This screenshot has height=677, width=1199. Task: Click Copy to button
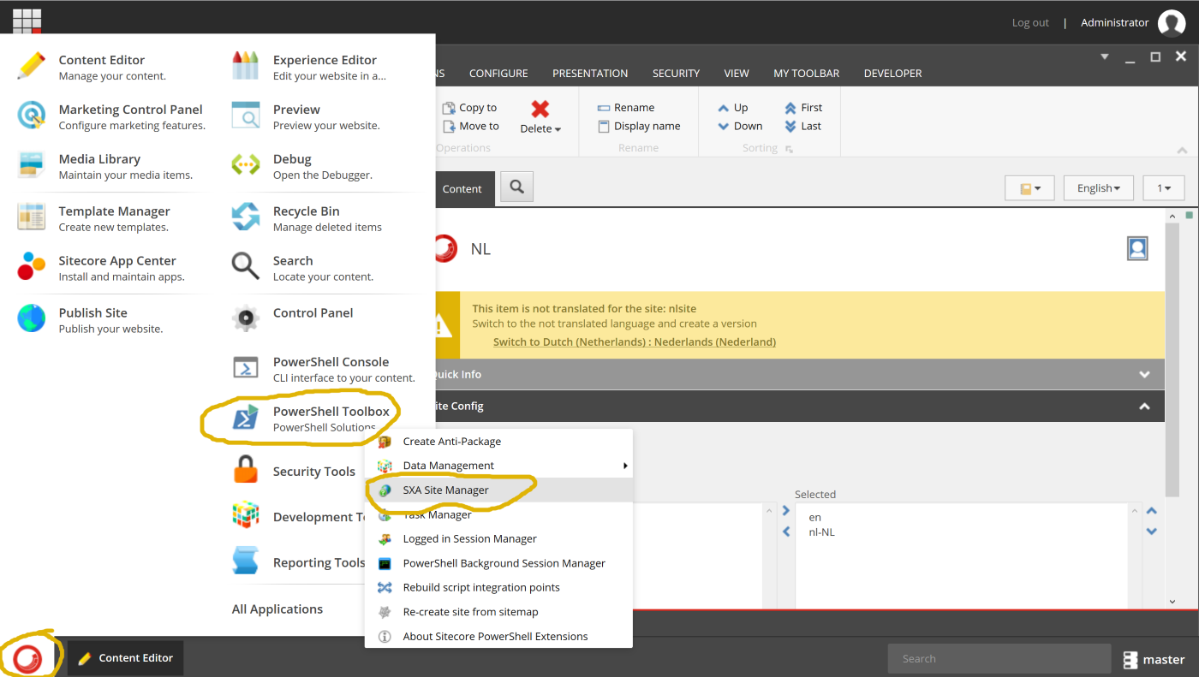[x=469, y=108]
